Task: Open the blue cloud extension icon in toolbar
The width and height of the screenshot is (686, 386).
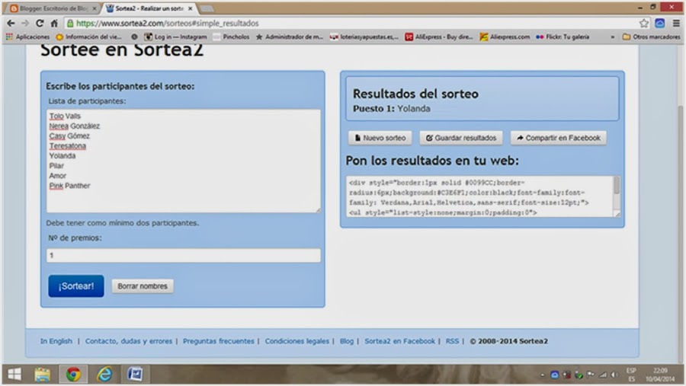Action: coord(660,23)
